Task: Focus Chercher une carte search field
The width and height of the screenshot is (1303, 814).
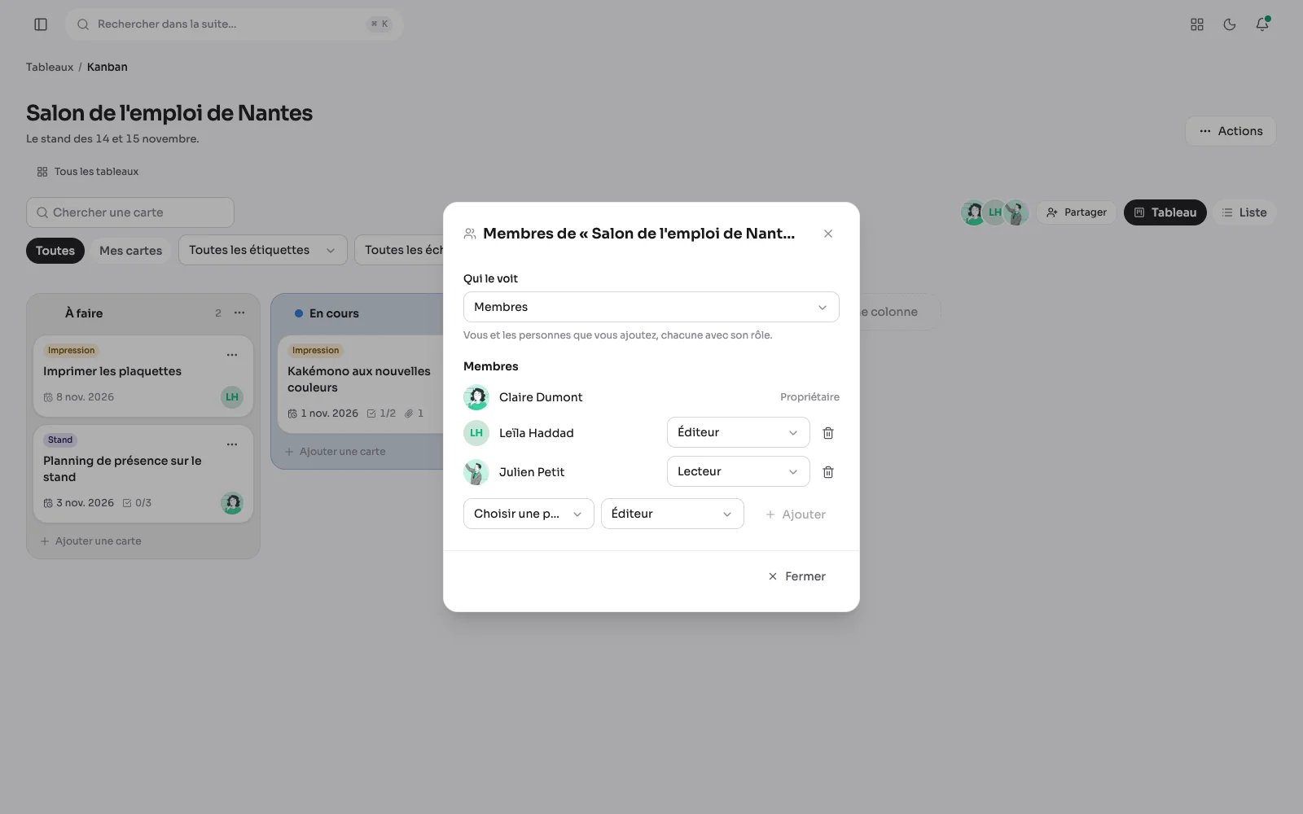Action: tap(130, 212)
